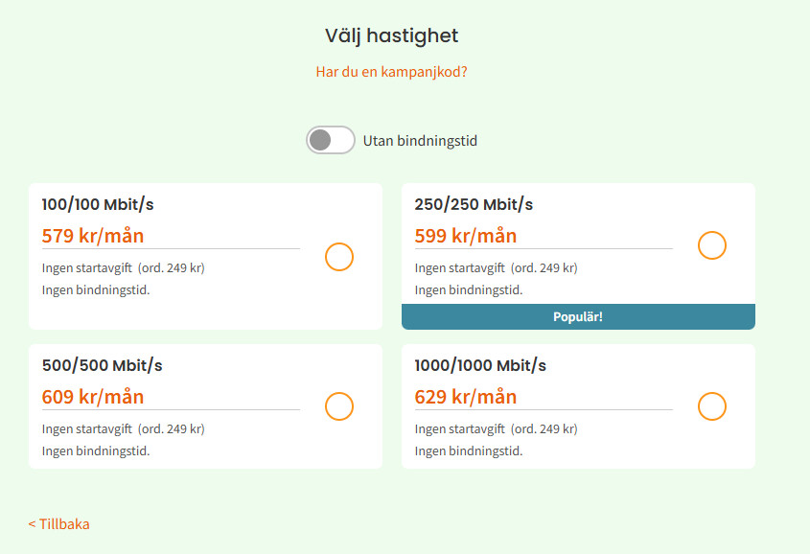Click 'Ingen startavgift' in the 100/100 card
Screen dimensions: 810x554
pos(87,267)
